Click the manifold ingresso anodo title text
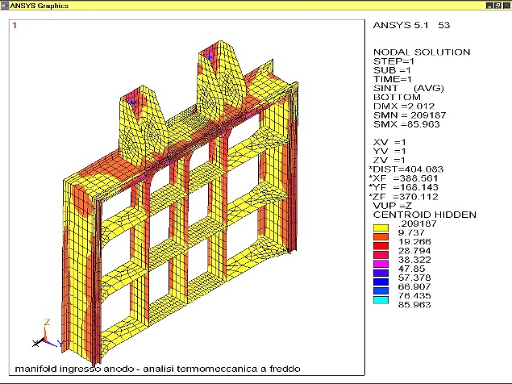The width and height of the screenshot is (512, 384). pos(157,369)
